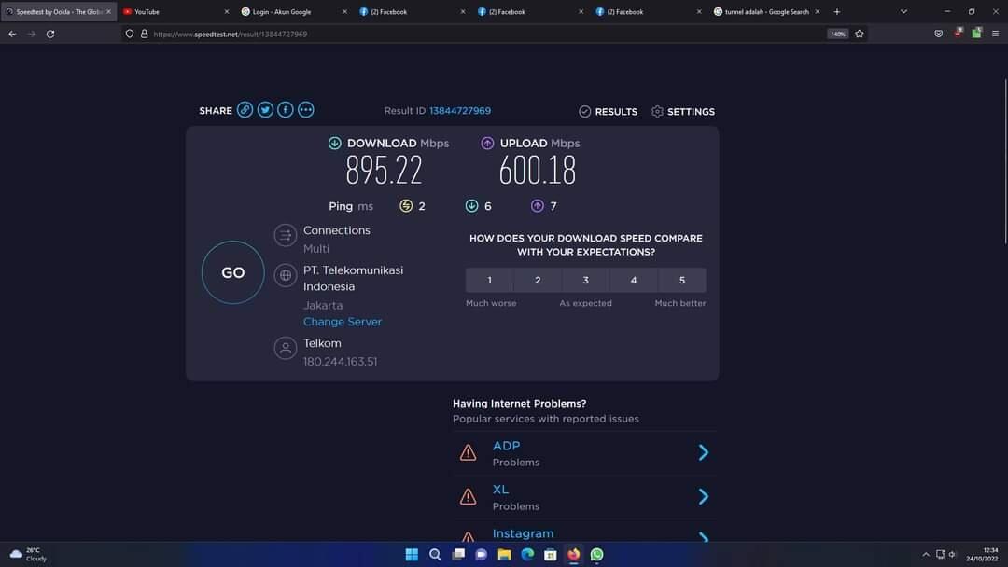Open more sharing options via the ellipsis icon
This screenshot has height=567, width=1008.
tap(305, 109)
